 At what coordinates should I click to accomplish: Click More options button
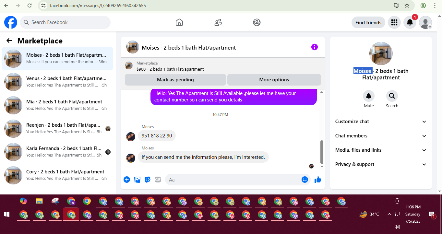(x=274, y=80)
